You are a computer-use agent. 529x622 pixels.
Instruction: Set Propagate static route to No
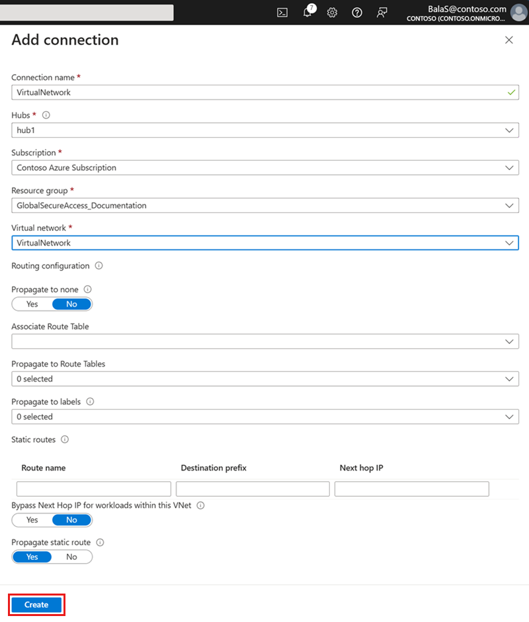(x=71, y=557)
